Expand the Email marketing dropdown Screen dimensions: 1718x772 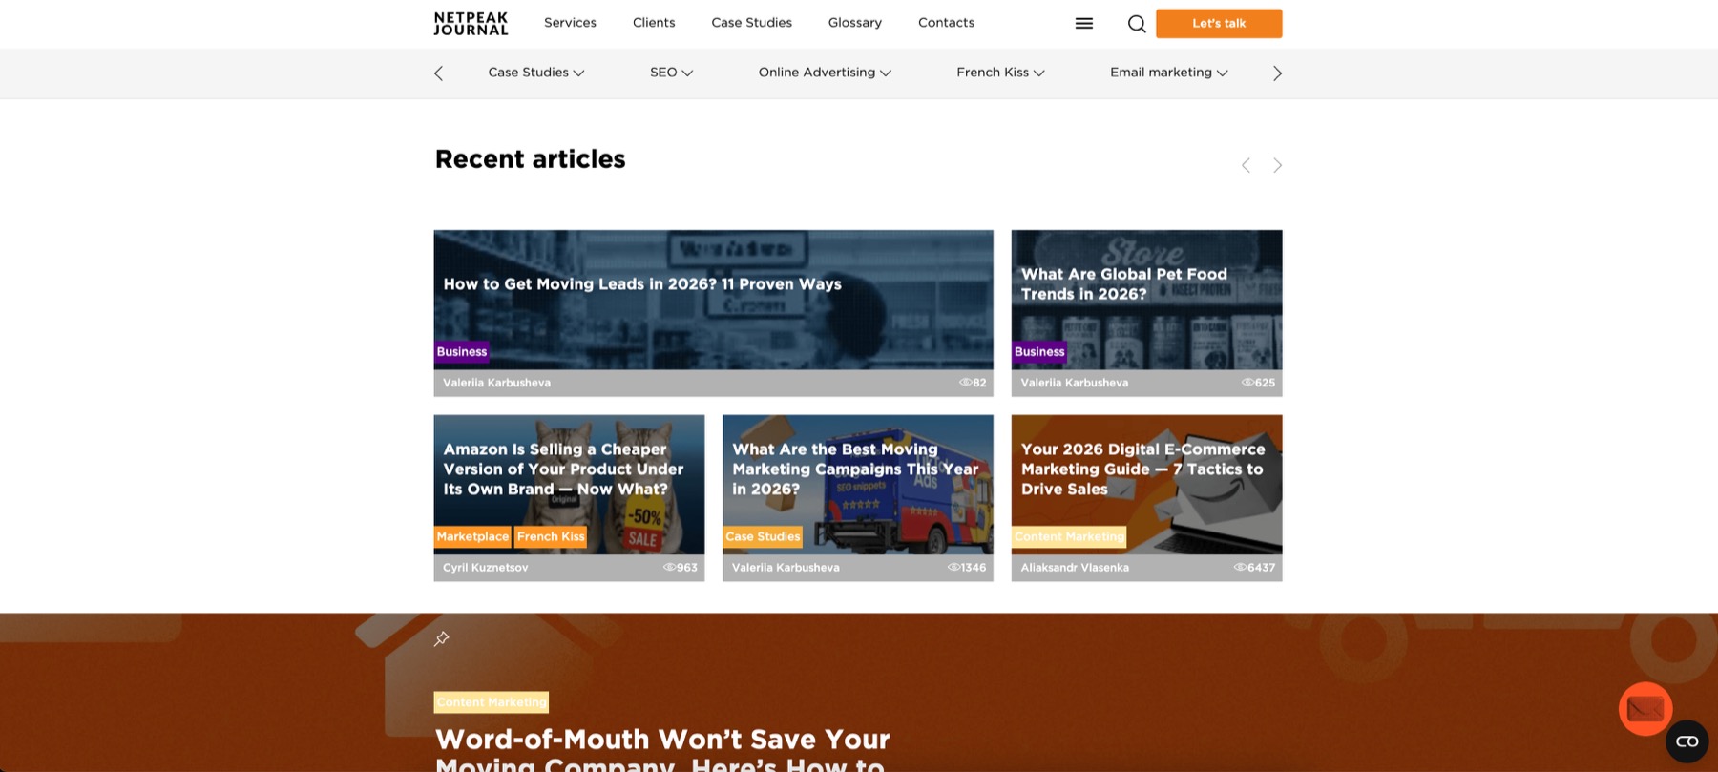click(x=1168, y=73)
